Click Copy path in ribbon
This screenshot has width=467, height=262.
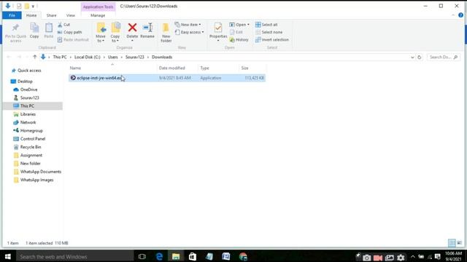tap(70, 32)
